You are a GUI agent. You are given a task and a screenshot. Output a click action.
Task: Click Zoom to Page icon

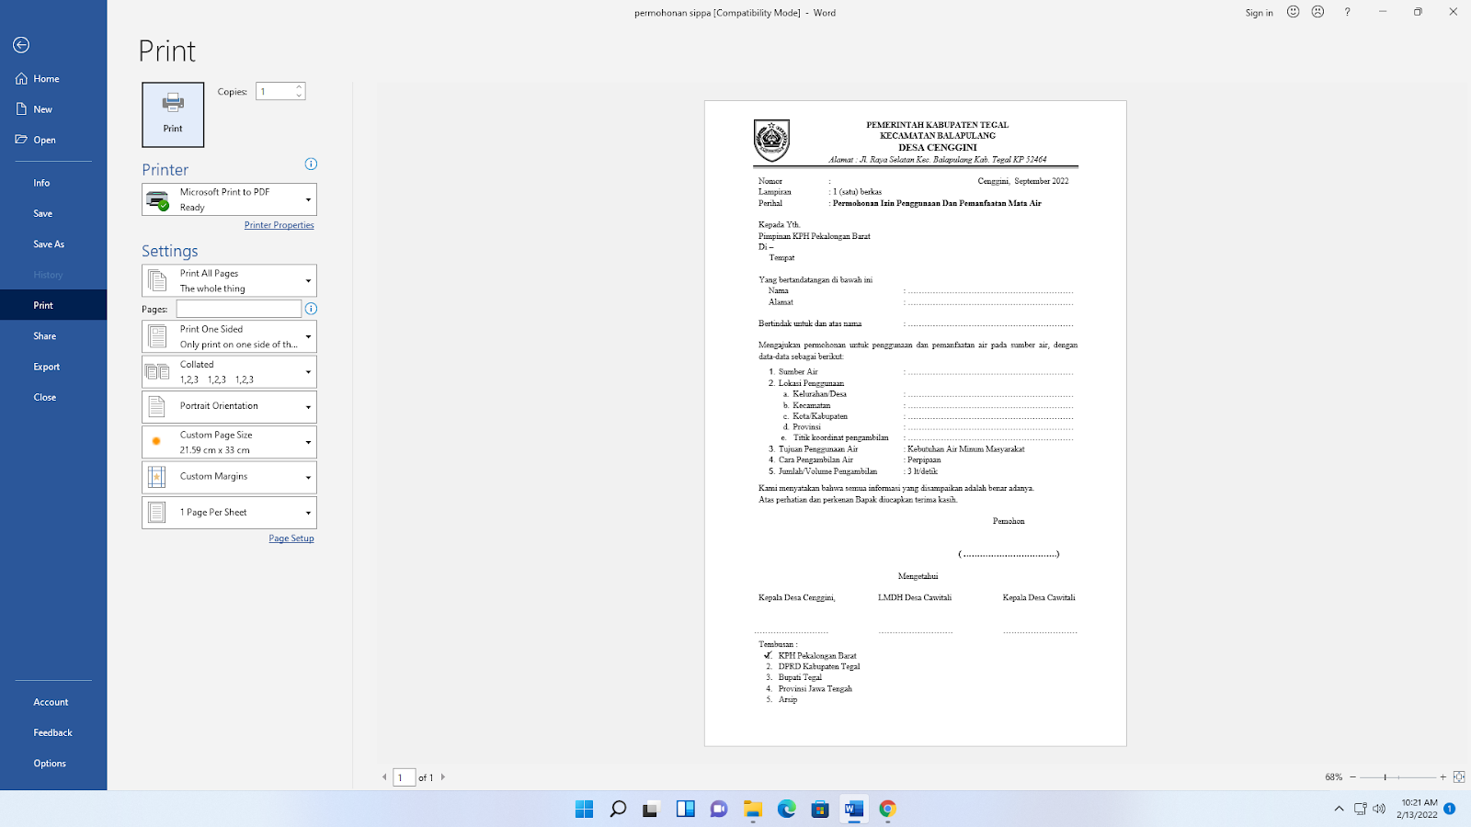point(1459,777)
